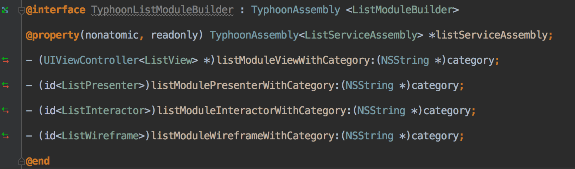The height and width of the screenshot is (169, 575).
Task: Collapse the fold marker at the @end line
Action: [22, 161]
